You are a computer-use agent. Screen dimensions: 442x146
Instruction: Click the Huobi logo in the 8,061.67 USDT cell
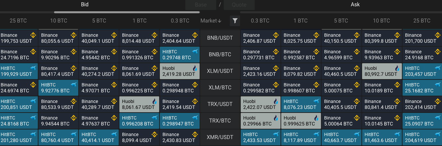click(x=155, y=101)
